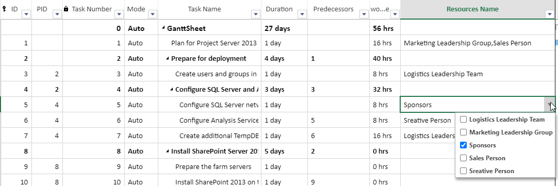
Task: Select 'Create users and groups in' task cell
Action: (210, 74)
